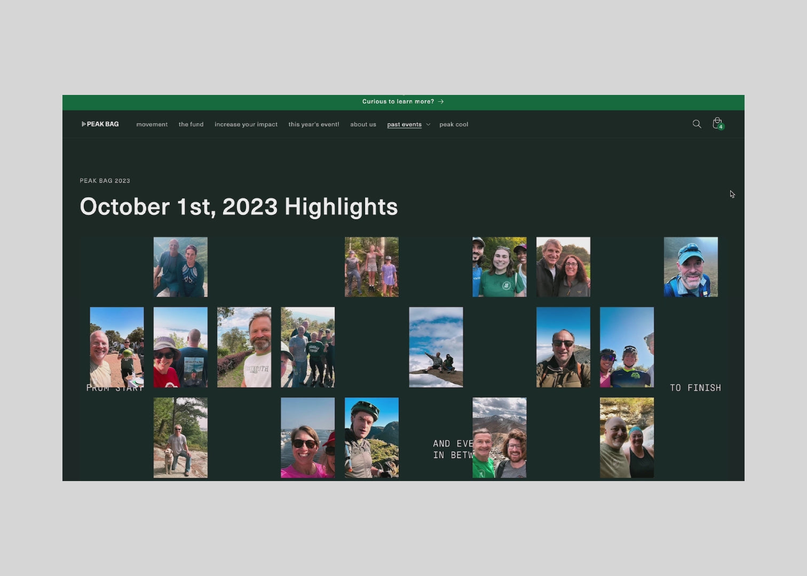Open photo of cyclists wearing helmets under blue sky
Image resolution: width=807 pixels, height=576 pixels.
[627, 347]
